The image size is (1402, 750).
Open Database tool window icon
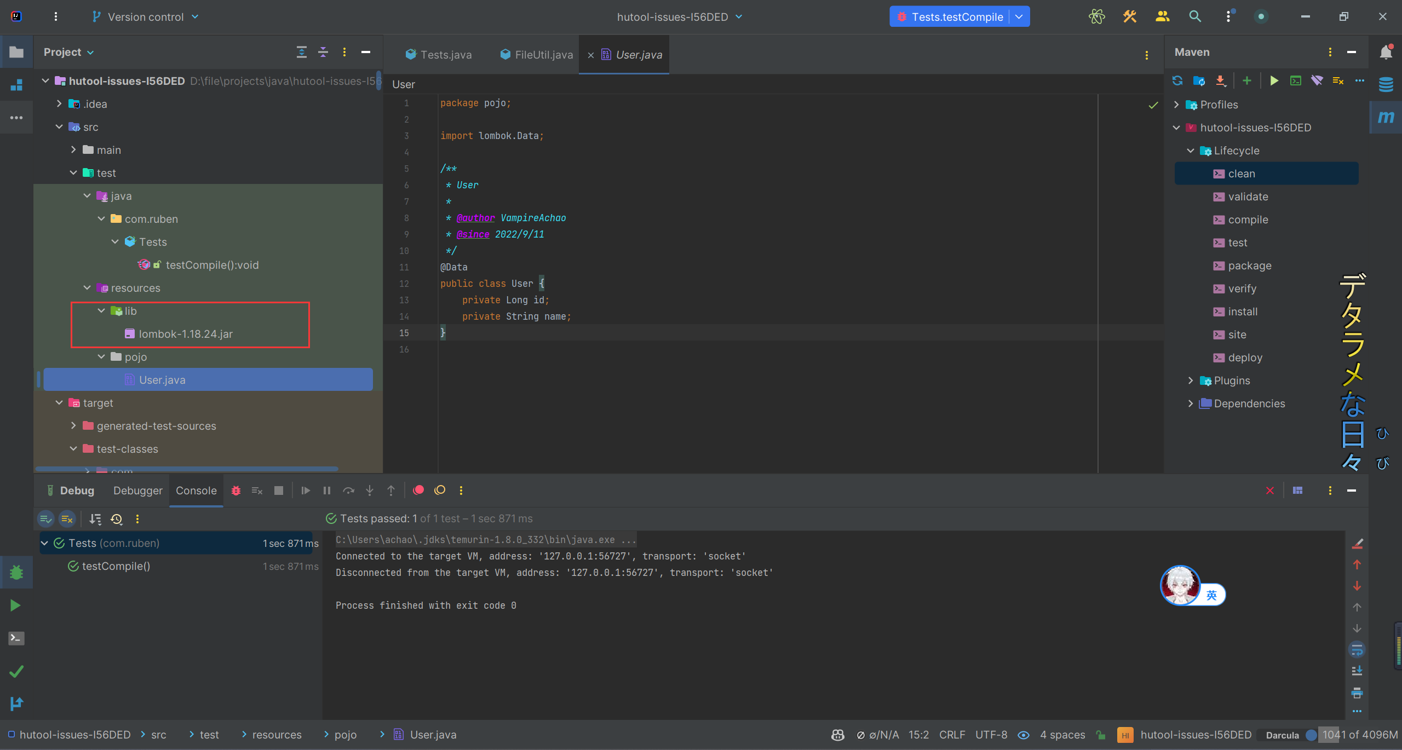[1386, 85]
